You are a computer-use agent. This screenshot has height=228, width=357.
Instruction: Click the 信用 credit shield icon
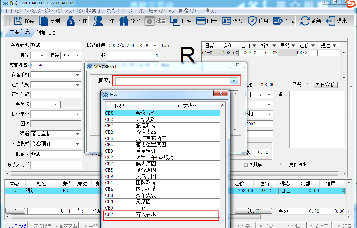click(252, 21)
